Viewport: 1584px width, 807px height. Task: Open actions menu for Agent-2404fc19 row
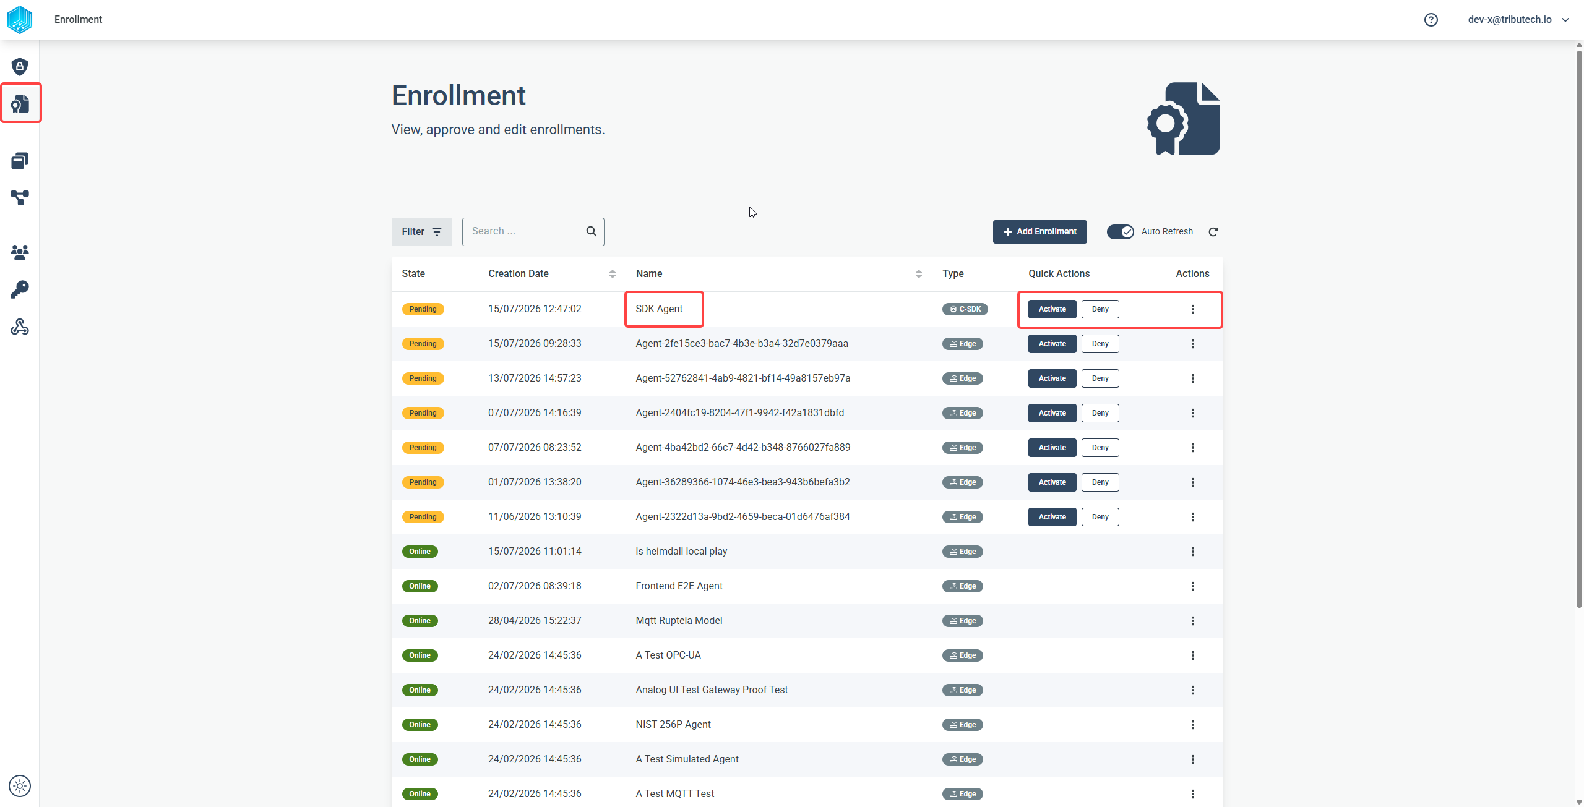(1193, 413)
